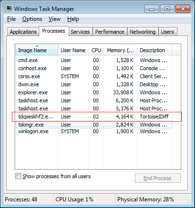This screenshot has height=208, width=195.
Task: Click the End Process button
Action: click(x=158, y=178)
